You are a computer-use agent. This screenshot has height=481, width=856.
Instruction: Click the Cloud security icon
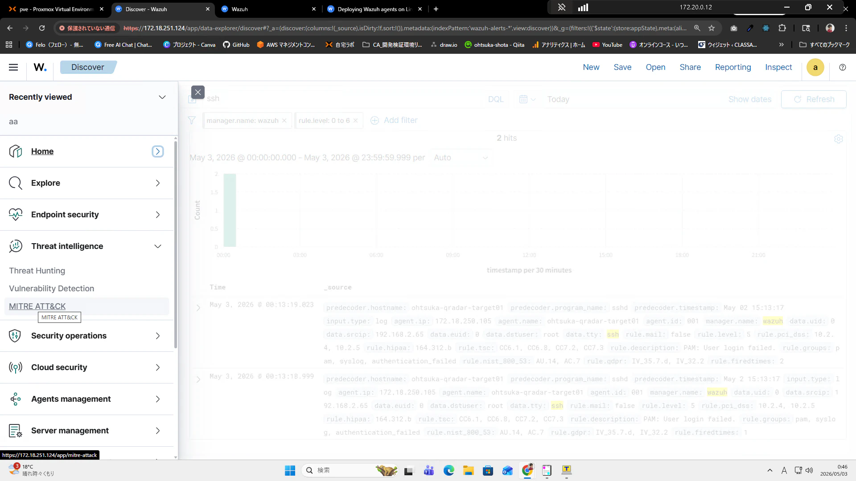pyautogui.click(x=16, y=367)
